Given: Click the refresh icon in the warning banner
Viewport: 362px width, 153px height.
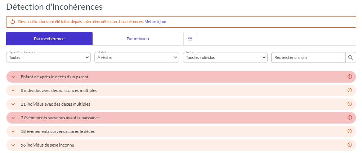Looking at the screenshot, I should coord(13,22).
